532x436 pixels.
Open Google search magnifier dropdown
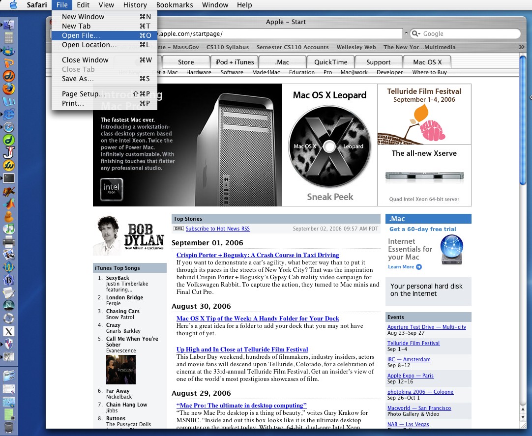pos(415,33)
